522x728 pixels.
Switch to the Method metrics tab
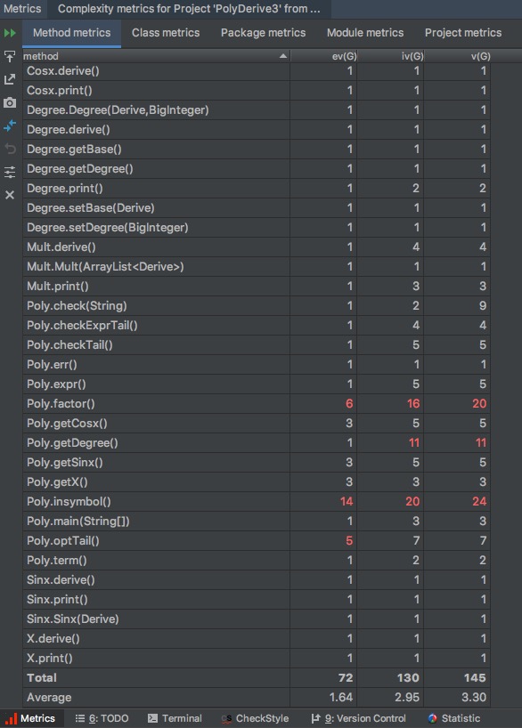pyautogui.click(x=71, y=33)
